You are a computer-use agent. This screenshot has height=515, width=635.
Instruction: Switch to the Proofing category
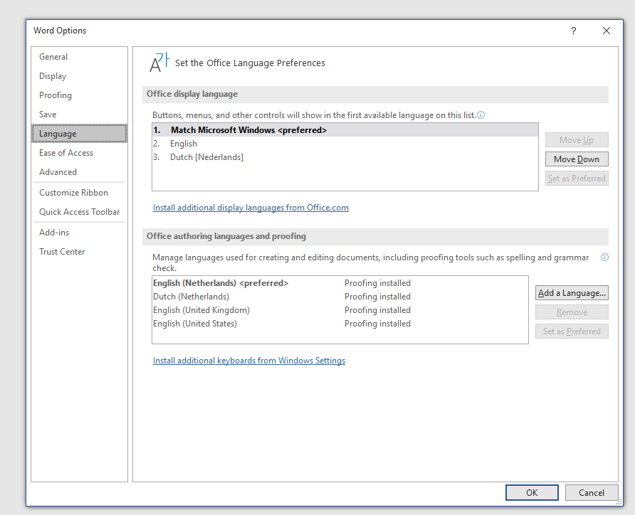(x=56, y=95)
